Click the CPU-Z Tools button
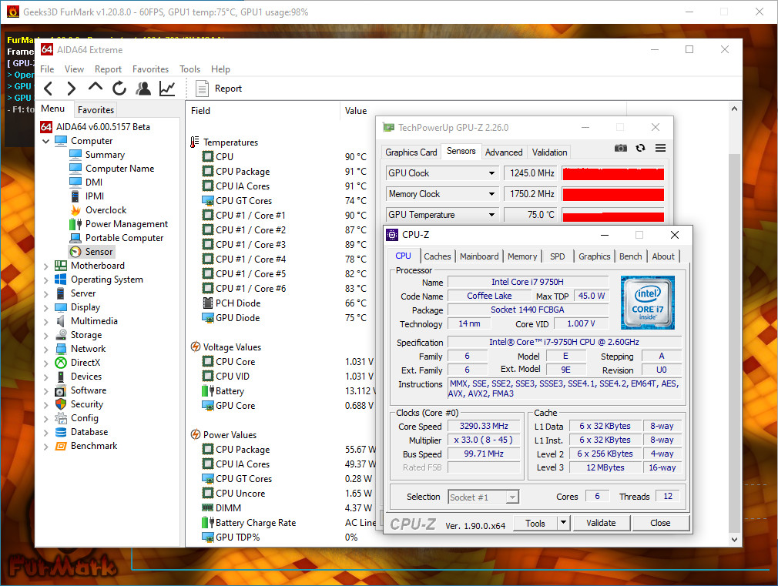The width and height of the screenshot is (778, 586). [535, 523]
